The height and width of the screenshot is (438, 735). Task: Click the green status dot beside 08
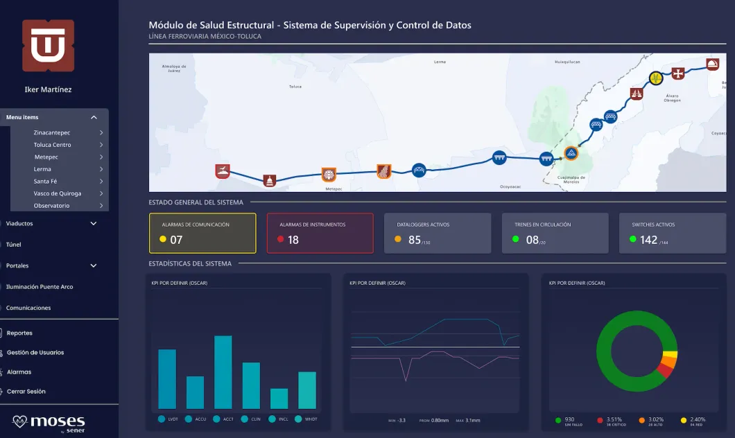click(516, 239)
